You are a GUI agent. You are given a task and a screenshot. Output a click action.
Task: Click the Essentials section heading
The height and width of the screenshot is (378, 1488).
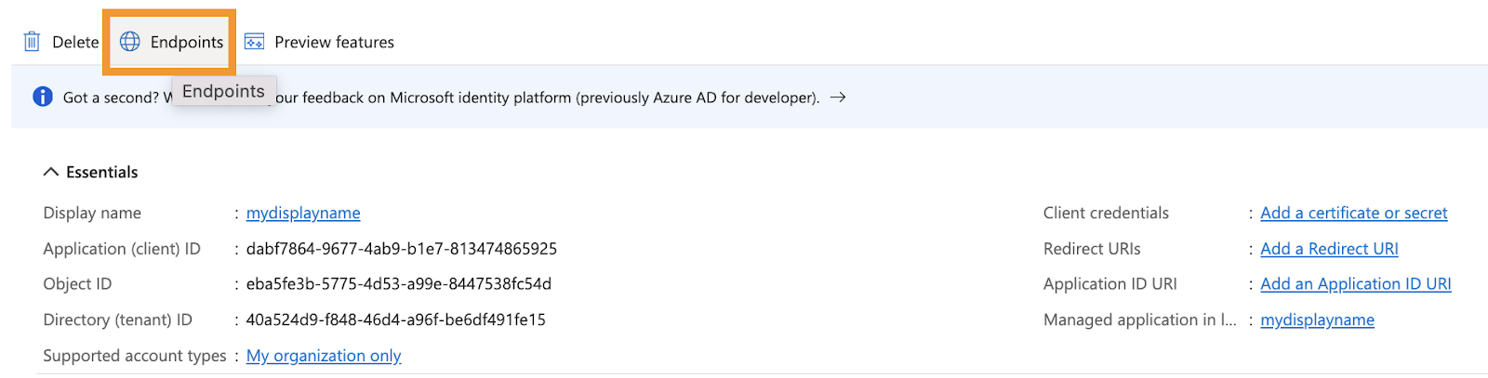point(102,172)
